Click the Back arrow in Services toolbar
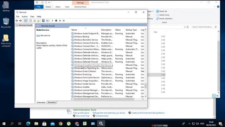The width and height of the screenshot is (225, 127). click(x=17, y=20)
